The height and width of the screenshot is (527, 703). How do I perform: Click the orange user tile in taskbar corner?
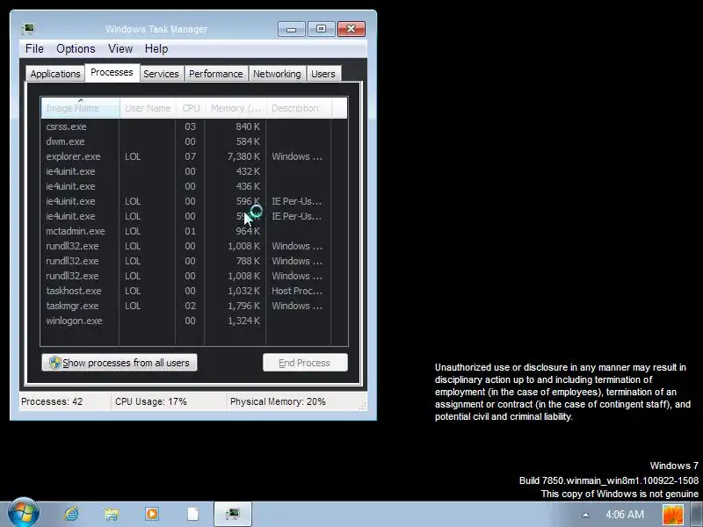point(673,515)
